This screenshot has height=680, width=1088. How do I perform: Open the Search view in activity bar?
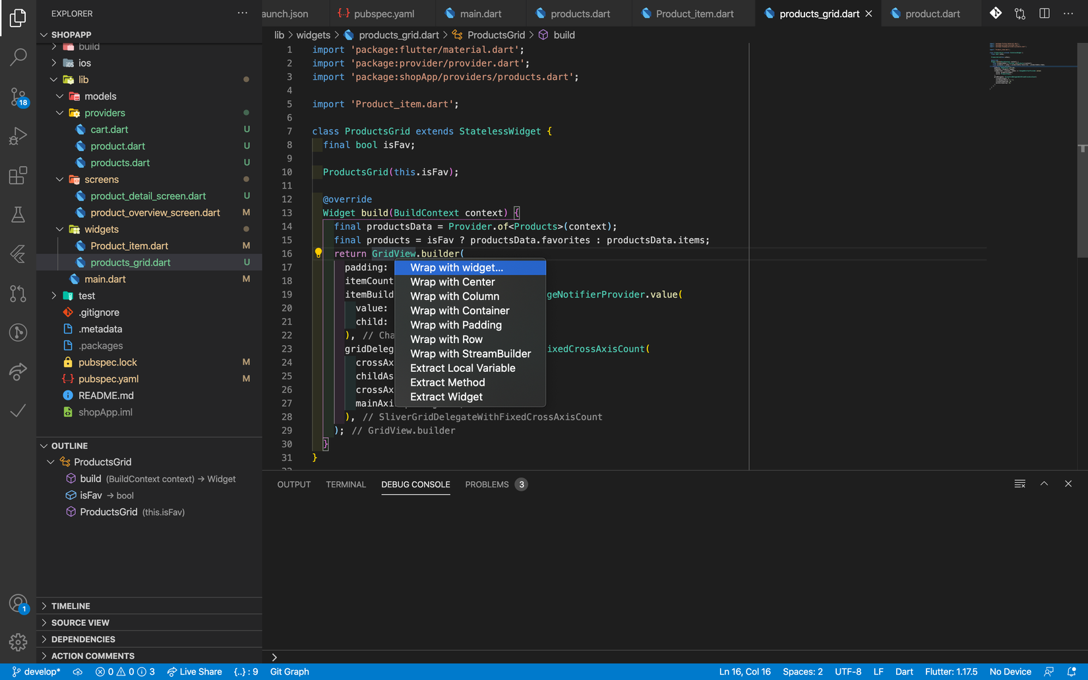click(x=18, y=57)
